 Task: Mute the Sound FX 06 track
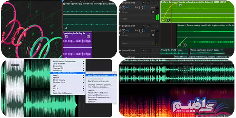coord(144,57)
